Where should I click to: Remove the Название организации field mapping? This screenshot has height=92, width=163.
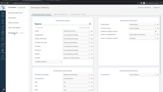coord(92,75)
